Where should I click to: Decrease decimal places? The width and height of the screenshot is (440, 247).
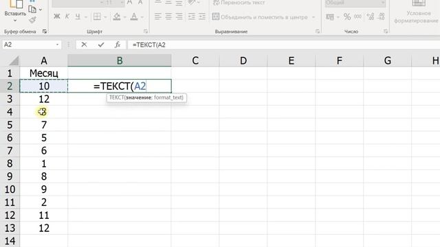(381, 16)
